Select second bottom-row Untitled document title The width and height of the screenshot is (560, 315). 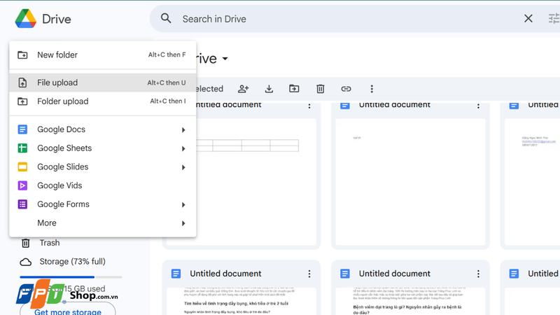click(x=395, y=274)
